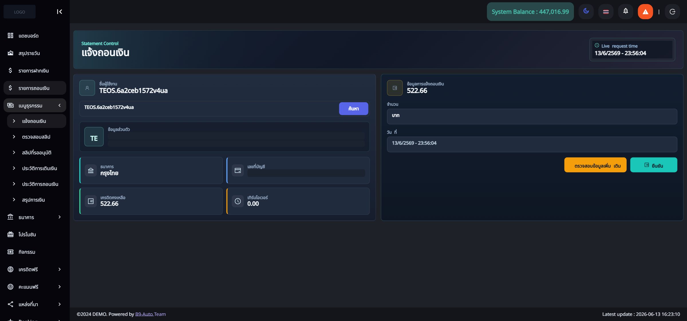The width and height of the screenshot is (687, 321).
Task: Open the กิจกรรม activity menu
Action: point(35,252)
